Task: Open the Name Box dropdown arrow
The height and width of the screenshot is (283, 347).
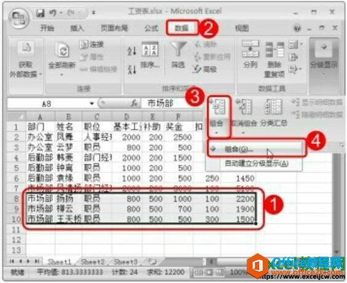Action: [x=92, y=103]
